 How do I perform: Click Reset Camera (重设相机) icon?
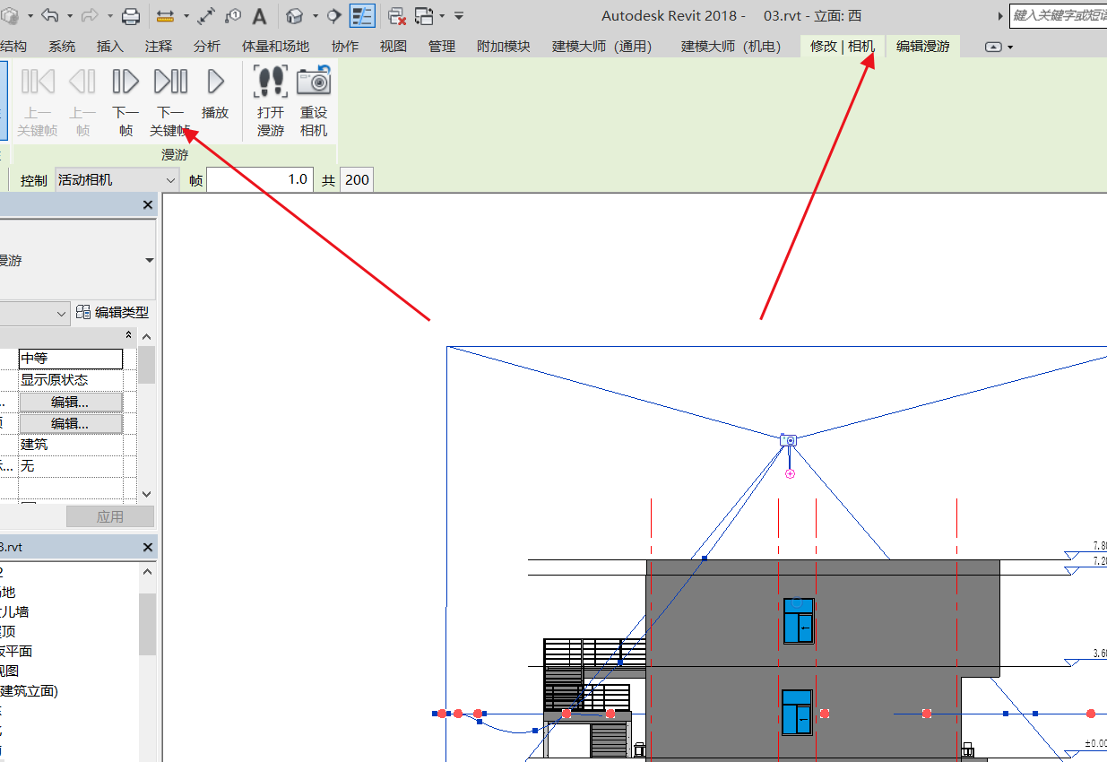(x=314, y=82)
